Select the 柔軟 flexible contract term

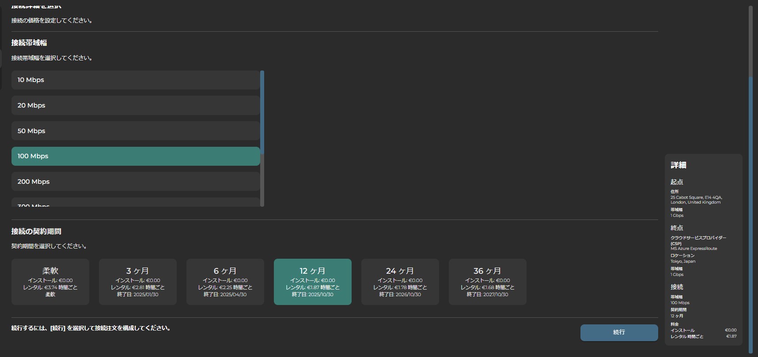[50, 282]
